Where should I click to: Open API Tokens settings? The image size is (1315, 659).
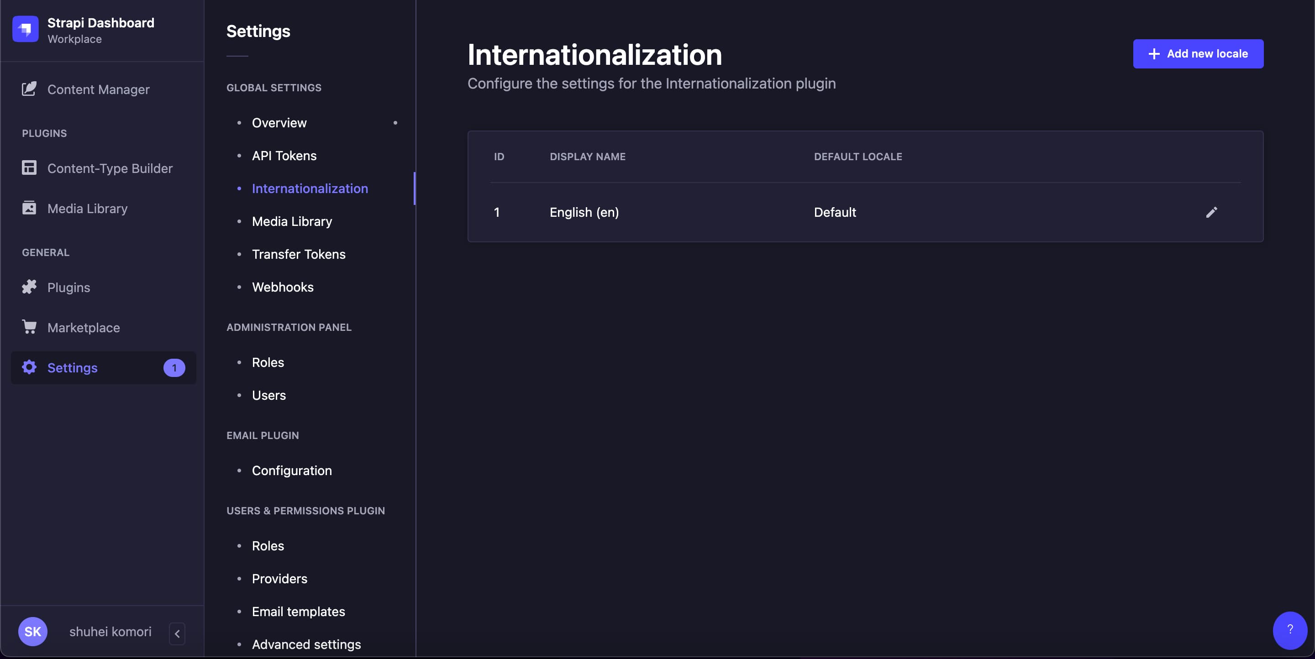(284, 156)
